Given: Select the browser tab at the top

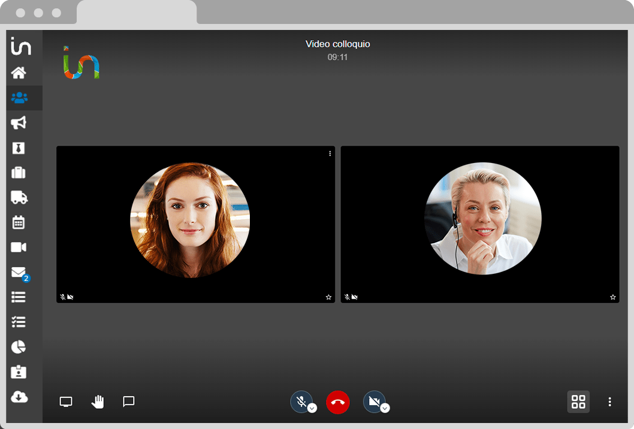Looking at the screenshot, I should click(x=137, y=12).
